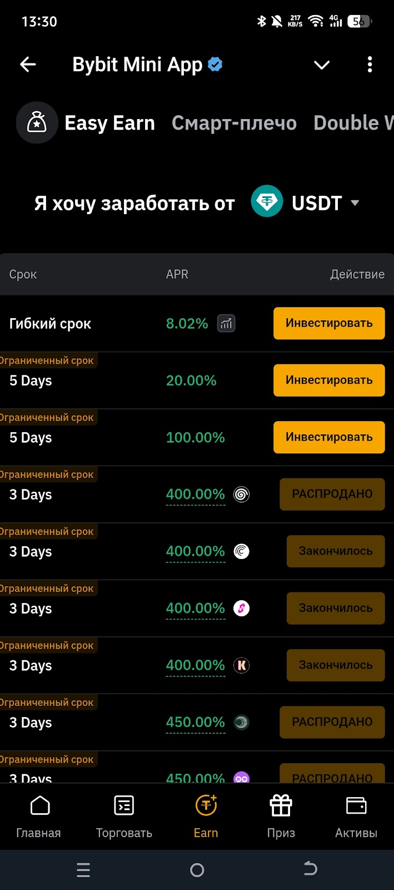Expand the USDT currency dropdown
Image resolution: width=394 pixels, height=890 pixels.
(x=355, y=203)
